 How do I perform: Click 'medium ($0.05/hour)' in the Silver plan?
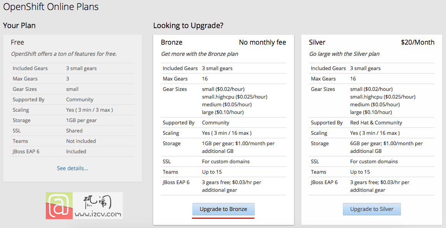pyautogui.click(x=375, y=104)
